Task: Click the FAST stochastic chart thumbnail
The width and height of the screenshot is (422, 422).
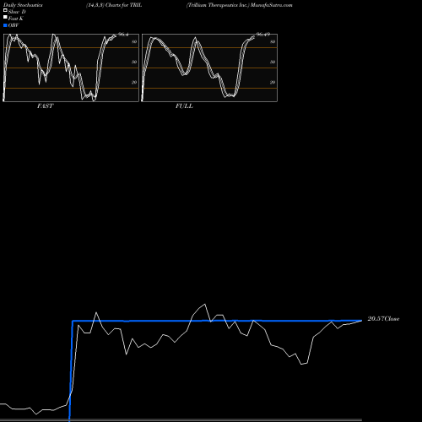Action: (71, 68)
